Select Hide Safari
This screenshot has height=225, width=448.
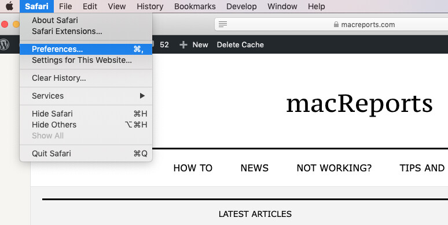pyautogui.click(x=86, y=114)
